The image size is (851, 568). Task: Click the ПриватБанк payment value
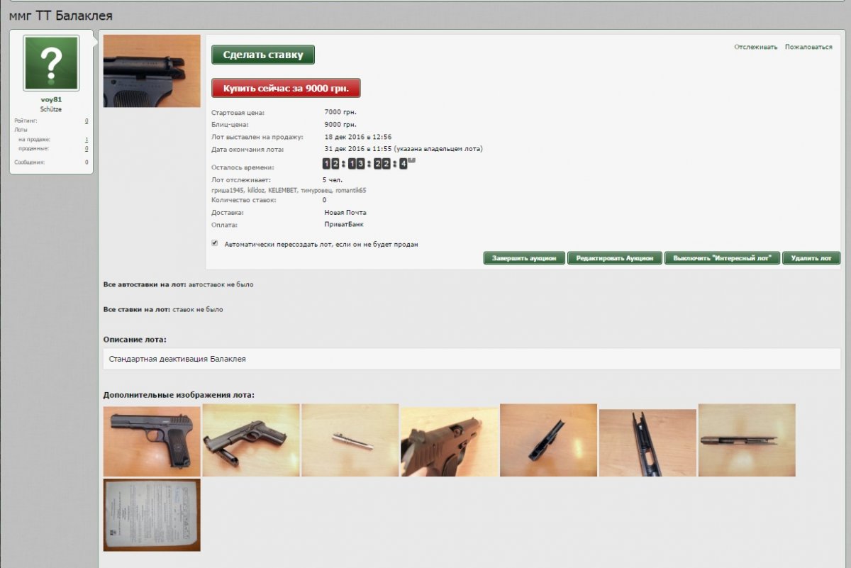coord(344,224)
